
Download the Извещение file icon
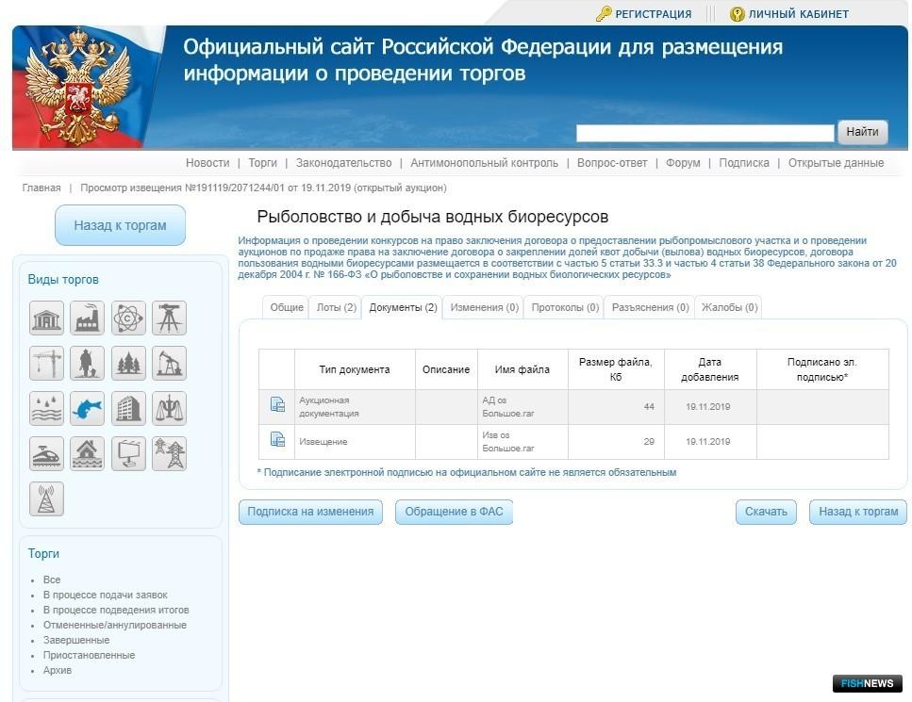[x=277, y=439]
